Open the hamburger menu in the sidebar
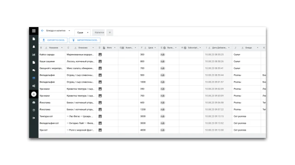The image size is (295, 165). (34, 31)
